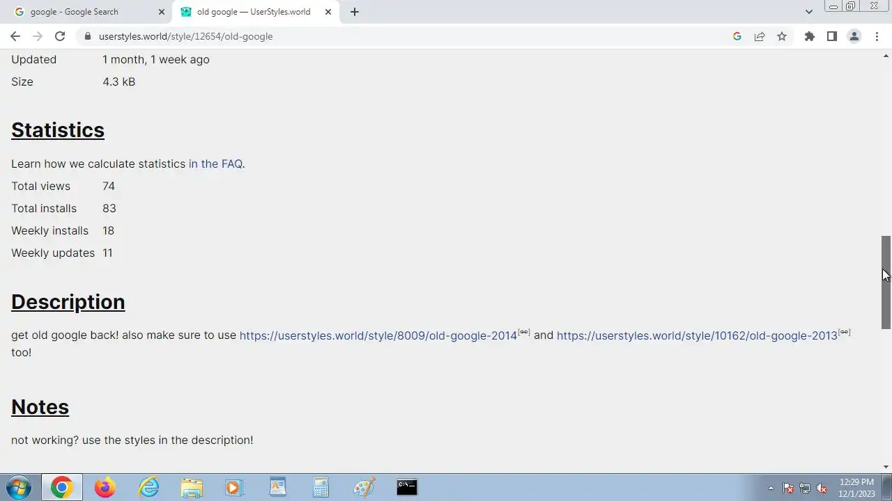This screenshot has width=892, height=501.
Task: Bookmark this tab with star icon
Action: click(782, 36)
